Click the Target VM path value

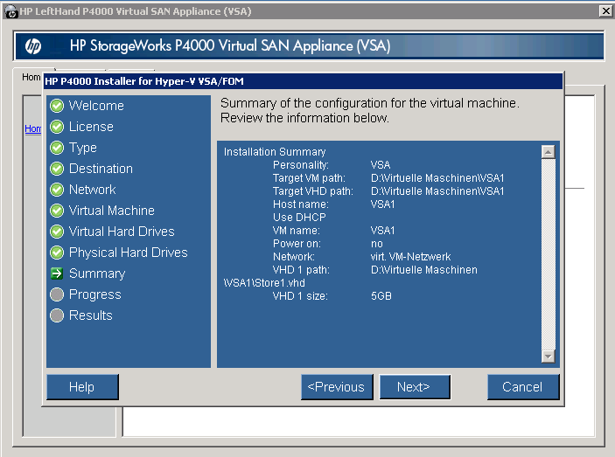tap(437, 178)
